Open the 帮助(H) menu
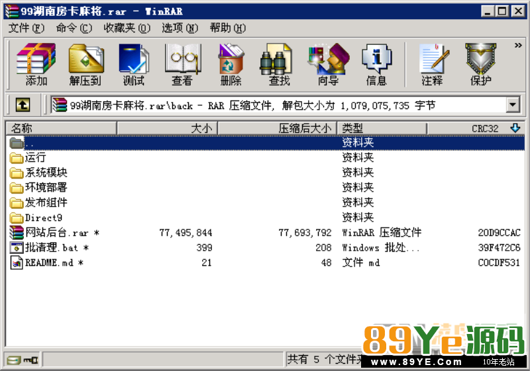 [x=227, y=28]
